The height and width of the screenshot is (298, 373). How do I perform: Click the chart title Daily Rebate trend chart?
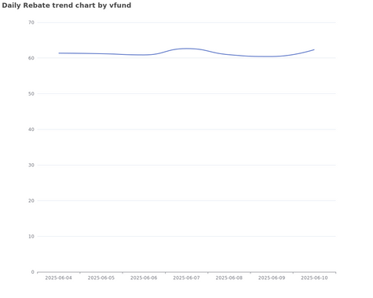(67, 5)
